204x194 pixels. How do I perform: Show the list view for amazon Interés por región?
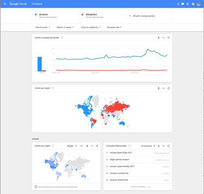click(81, 146)
